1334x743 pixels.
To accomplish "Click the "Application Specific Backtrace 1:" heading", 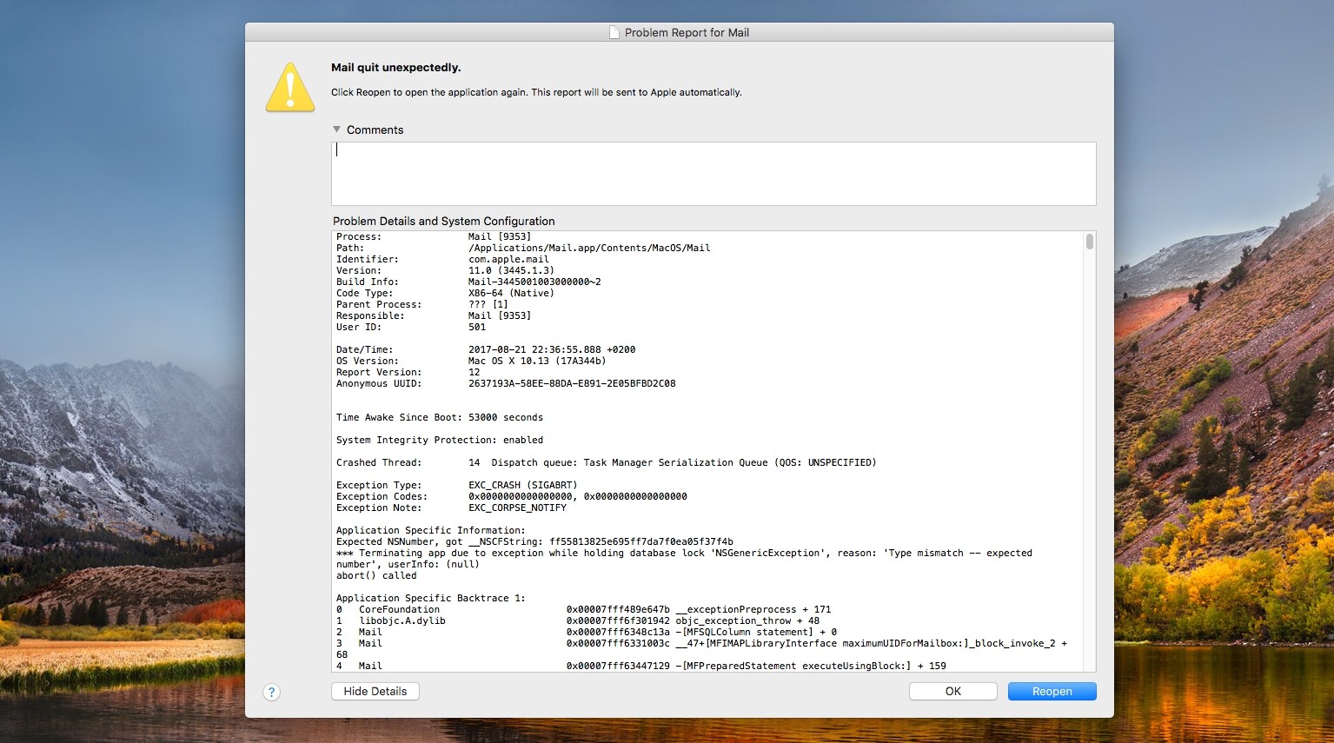I will pyautogui.click(x=431, y=598).
